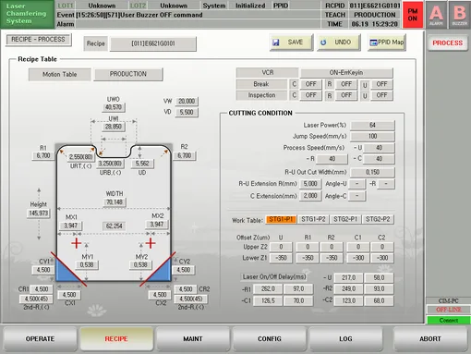Image resolution: width=471 pixels, height=354 pixels.
Task: Edit the URT value 2.550(80)
Action: click(81, 157)
